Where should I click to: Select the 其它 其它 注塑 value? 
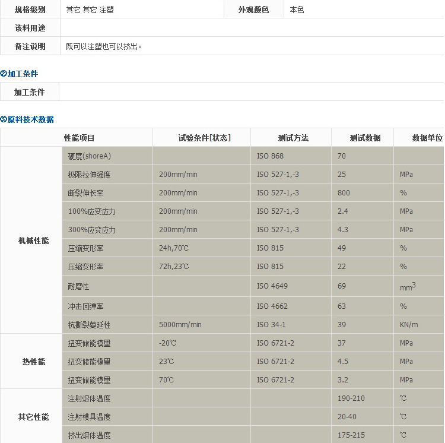coord(90,10)
